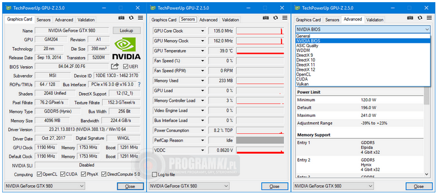Screen dimensions: 437x194
Task: Select OpenCL from the Advanced dropdown list
Action: (x=363, y=74)
